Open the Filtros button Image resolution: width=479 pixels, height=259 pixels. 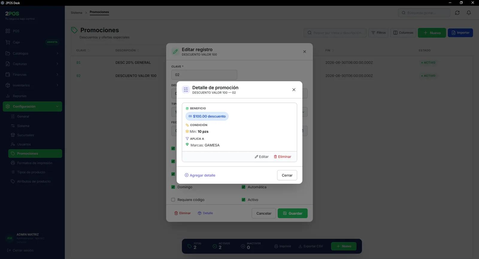(378, 33)
